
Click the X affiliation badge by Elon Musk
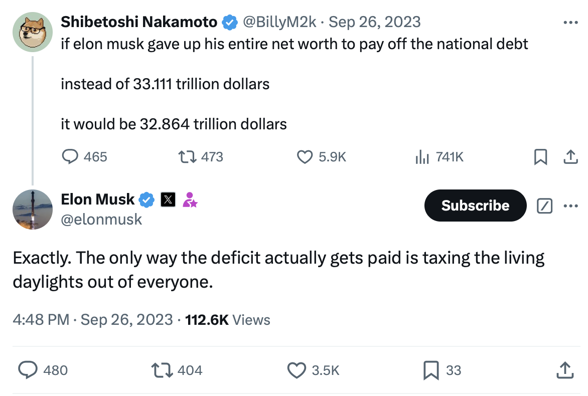click(x=168, y=200)
